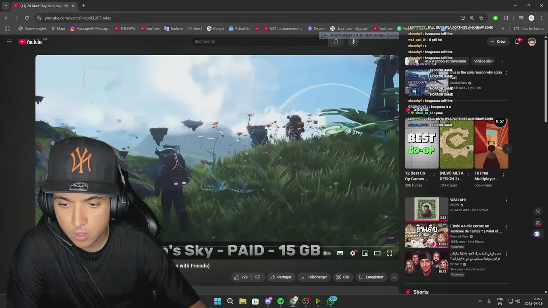Open more actions ellipsis under the video

394,277
